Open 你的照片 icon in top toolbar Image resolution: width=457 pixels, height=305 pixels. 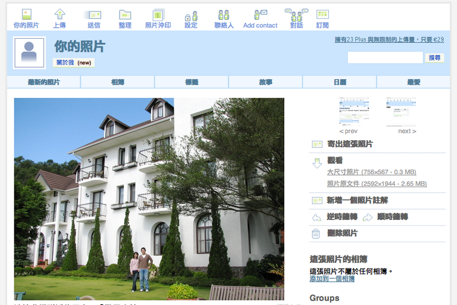[x=26, y=14]
